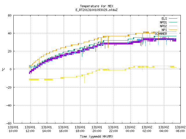Click the x-axis label 131001 18:00

(x=80, y=129)
